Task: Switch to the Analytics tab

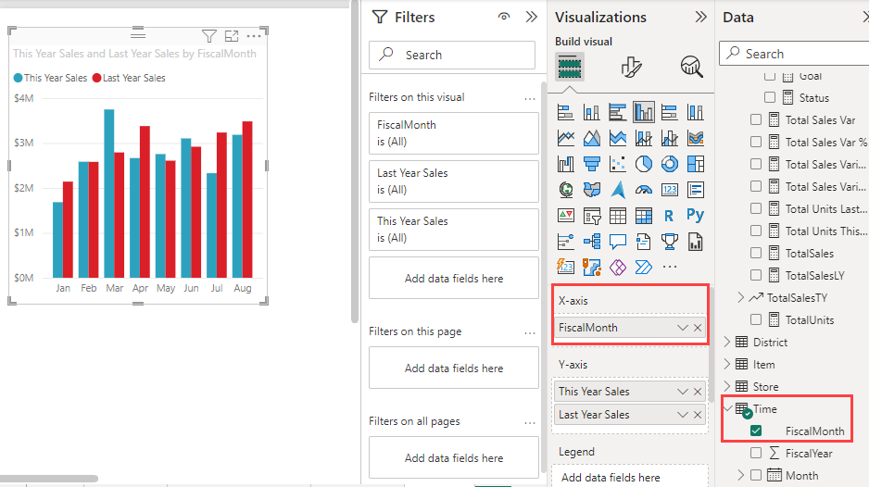Action: [x=692, y=67]
